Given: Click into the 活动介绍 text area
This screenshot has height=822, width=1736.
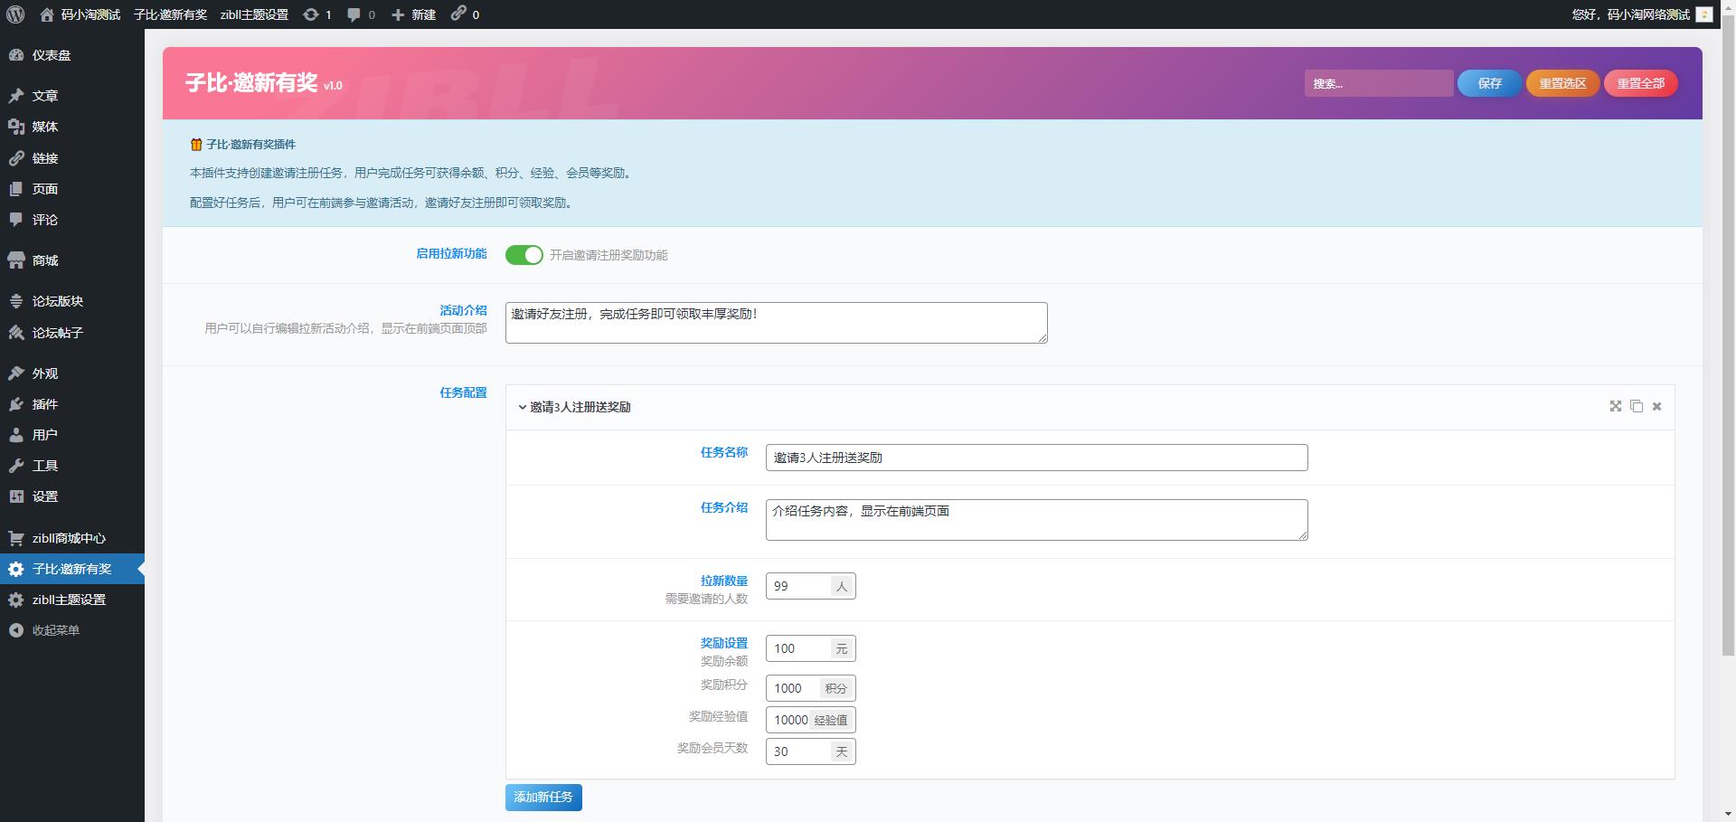Looking at the screenshot, I should tap(777, 323).
